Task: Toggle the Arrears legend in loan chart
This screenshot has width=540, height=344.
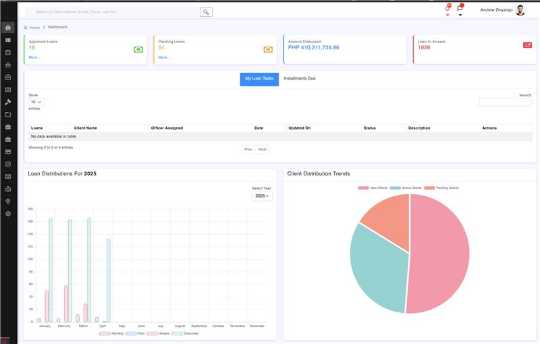Action: tap(158, 333)
